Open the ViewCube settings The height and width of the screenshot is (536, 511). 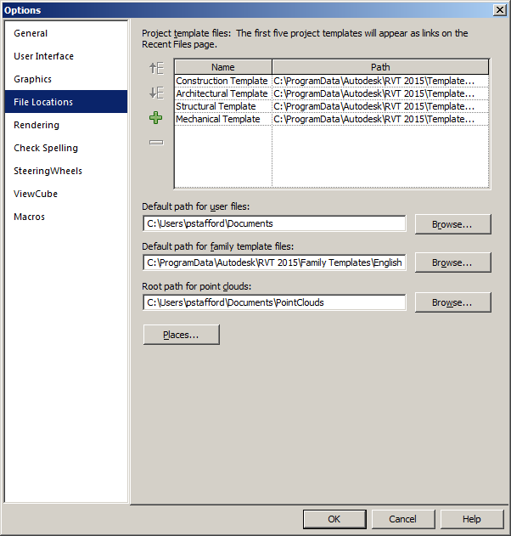click(36, 194)
